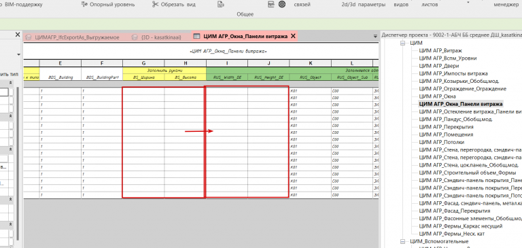Select column header I
The image size is (522, 248).
click(x=227, y=63)
